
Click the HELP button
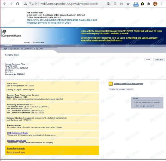pyautogui.click(x=148, y=60)
